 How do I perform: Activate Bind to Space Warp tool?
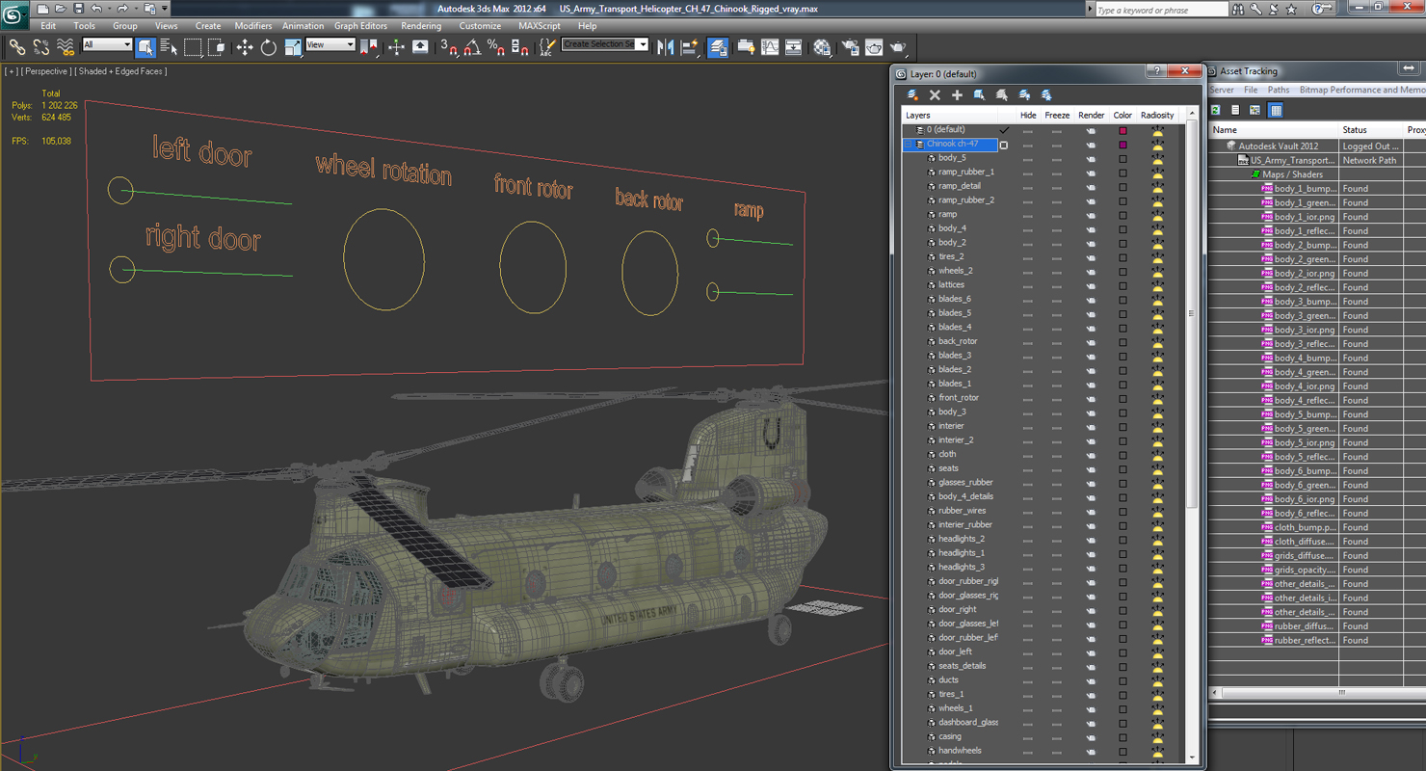tap(66, 46)
